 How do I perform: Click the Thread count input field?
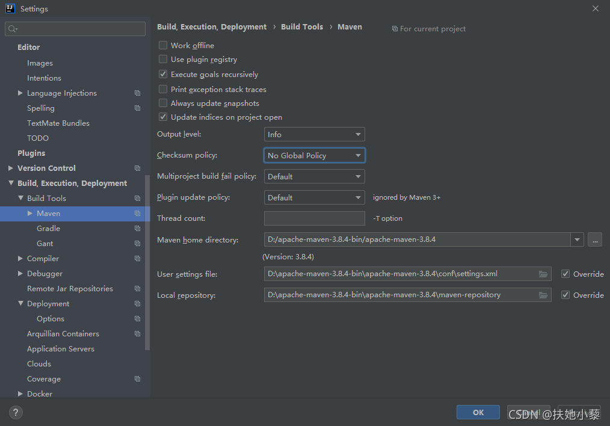tap(315, 218)
